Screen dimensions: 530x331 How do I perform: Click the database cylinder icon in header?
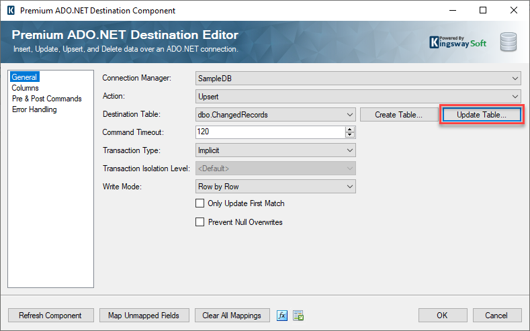(x=509, y=42)
